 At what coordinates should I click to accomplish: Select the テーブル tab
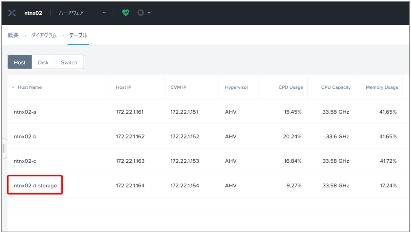pyautogui.click(x=78, y=35)
